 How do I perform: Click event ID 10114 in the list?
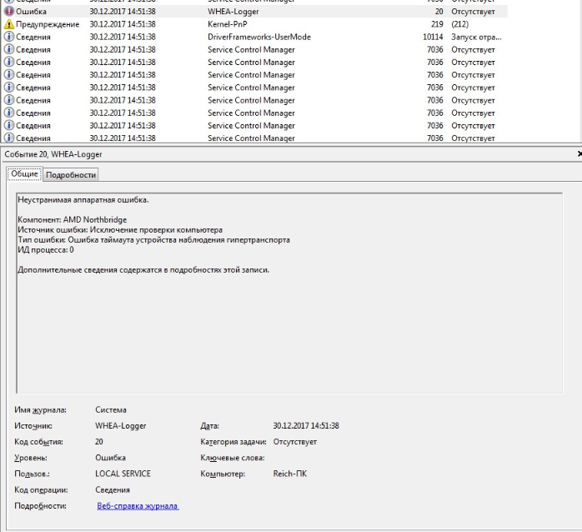point(433,38)
